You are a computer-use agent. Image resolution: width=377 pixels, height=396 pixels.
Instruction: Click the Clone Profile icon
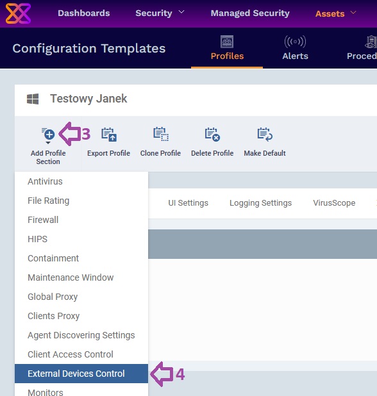pyautogui.click(x=161, y=134)
